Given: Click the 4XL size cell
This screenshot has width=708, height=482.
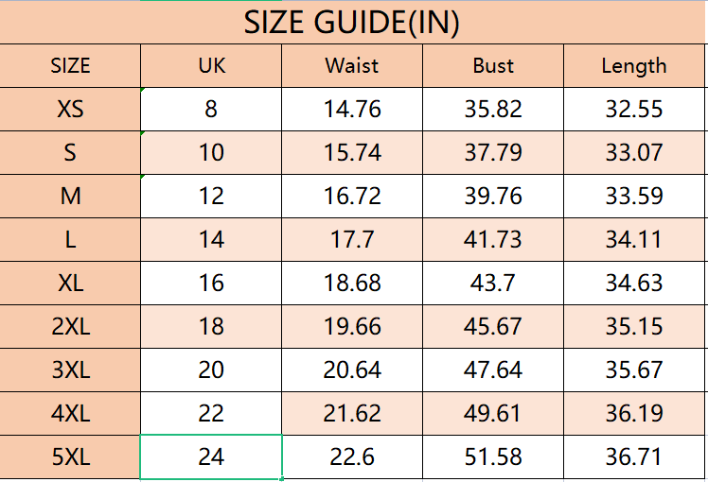Looking at the screenshot, I should (x=70, y=413).
